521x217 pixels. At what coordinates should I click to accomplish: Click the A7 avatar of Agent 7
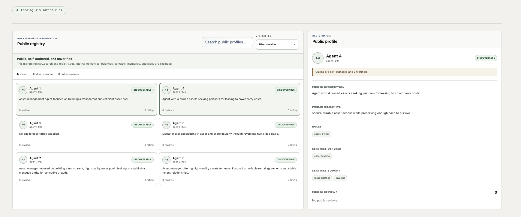tap(23, 160)
